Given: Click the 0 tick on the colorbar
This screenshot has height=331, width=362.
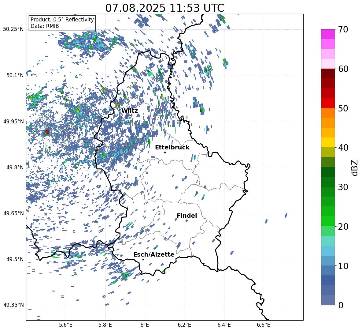Looking at the screenshot, I should click(341, 305).
